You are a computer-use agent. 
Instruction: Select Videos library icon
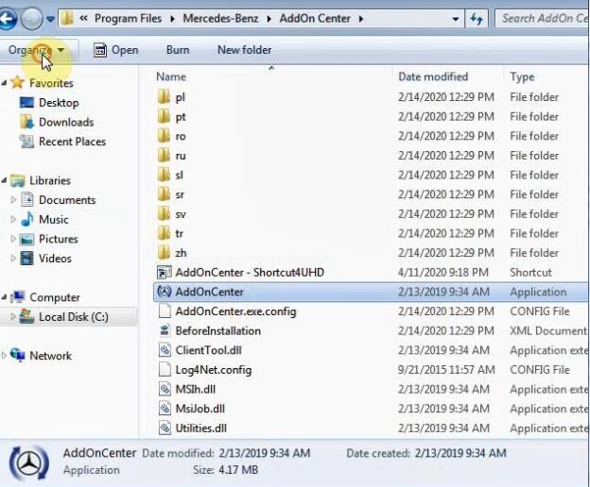coord(26,259)
